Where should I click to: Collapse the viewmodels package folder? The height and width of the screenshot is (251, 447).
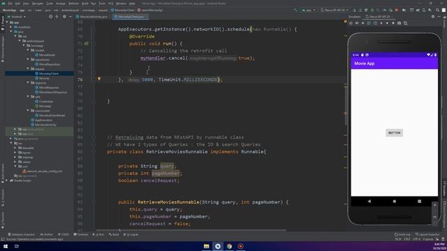[28, 110]
